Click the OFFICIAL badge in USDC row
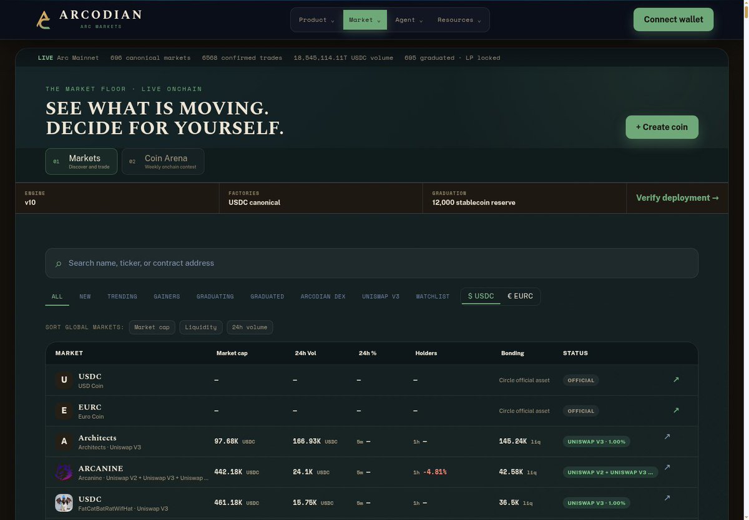 coord(580,380)
